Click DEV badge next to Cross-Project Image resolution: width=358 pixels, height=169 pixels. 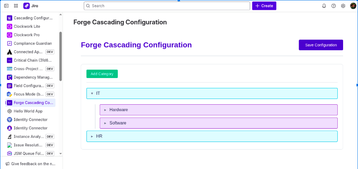tap(50, 69)
